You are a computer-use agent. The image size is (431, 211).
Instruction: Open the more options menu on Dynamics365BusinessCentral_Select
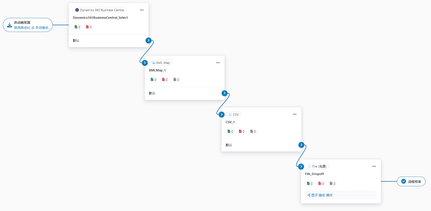click(142, 10)
